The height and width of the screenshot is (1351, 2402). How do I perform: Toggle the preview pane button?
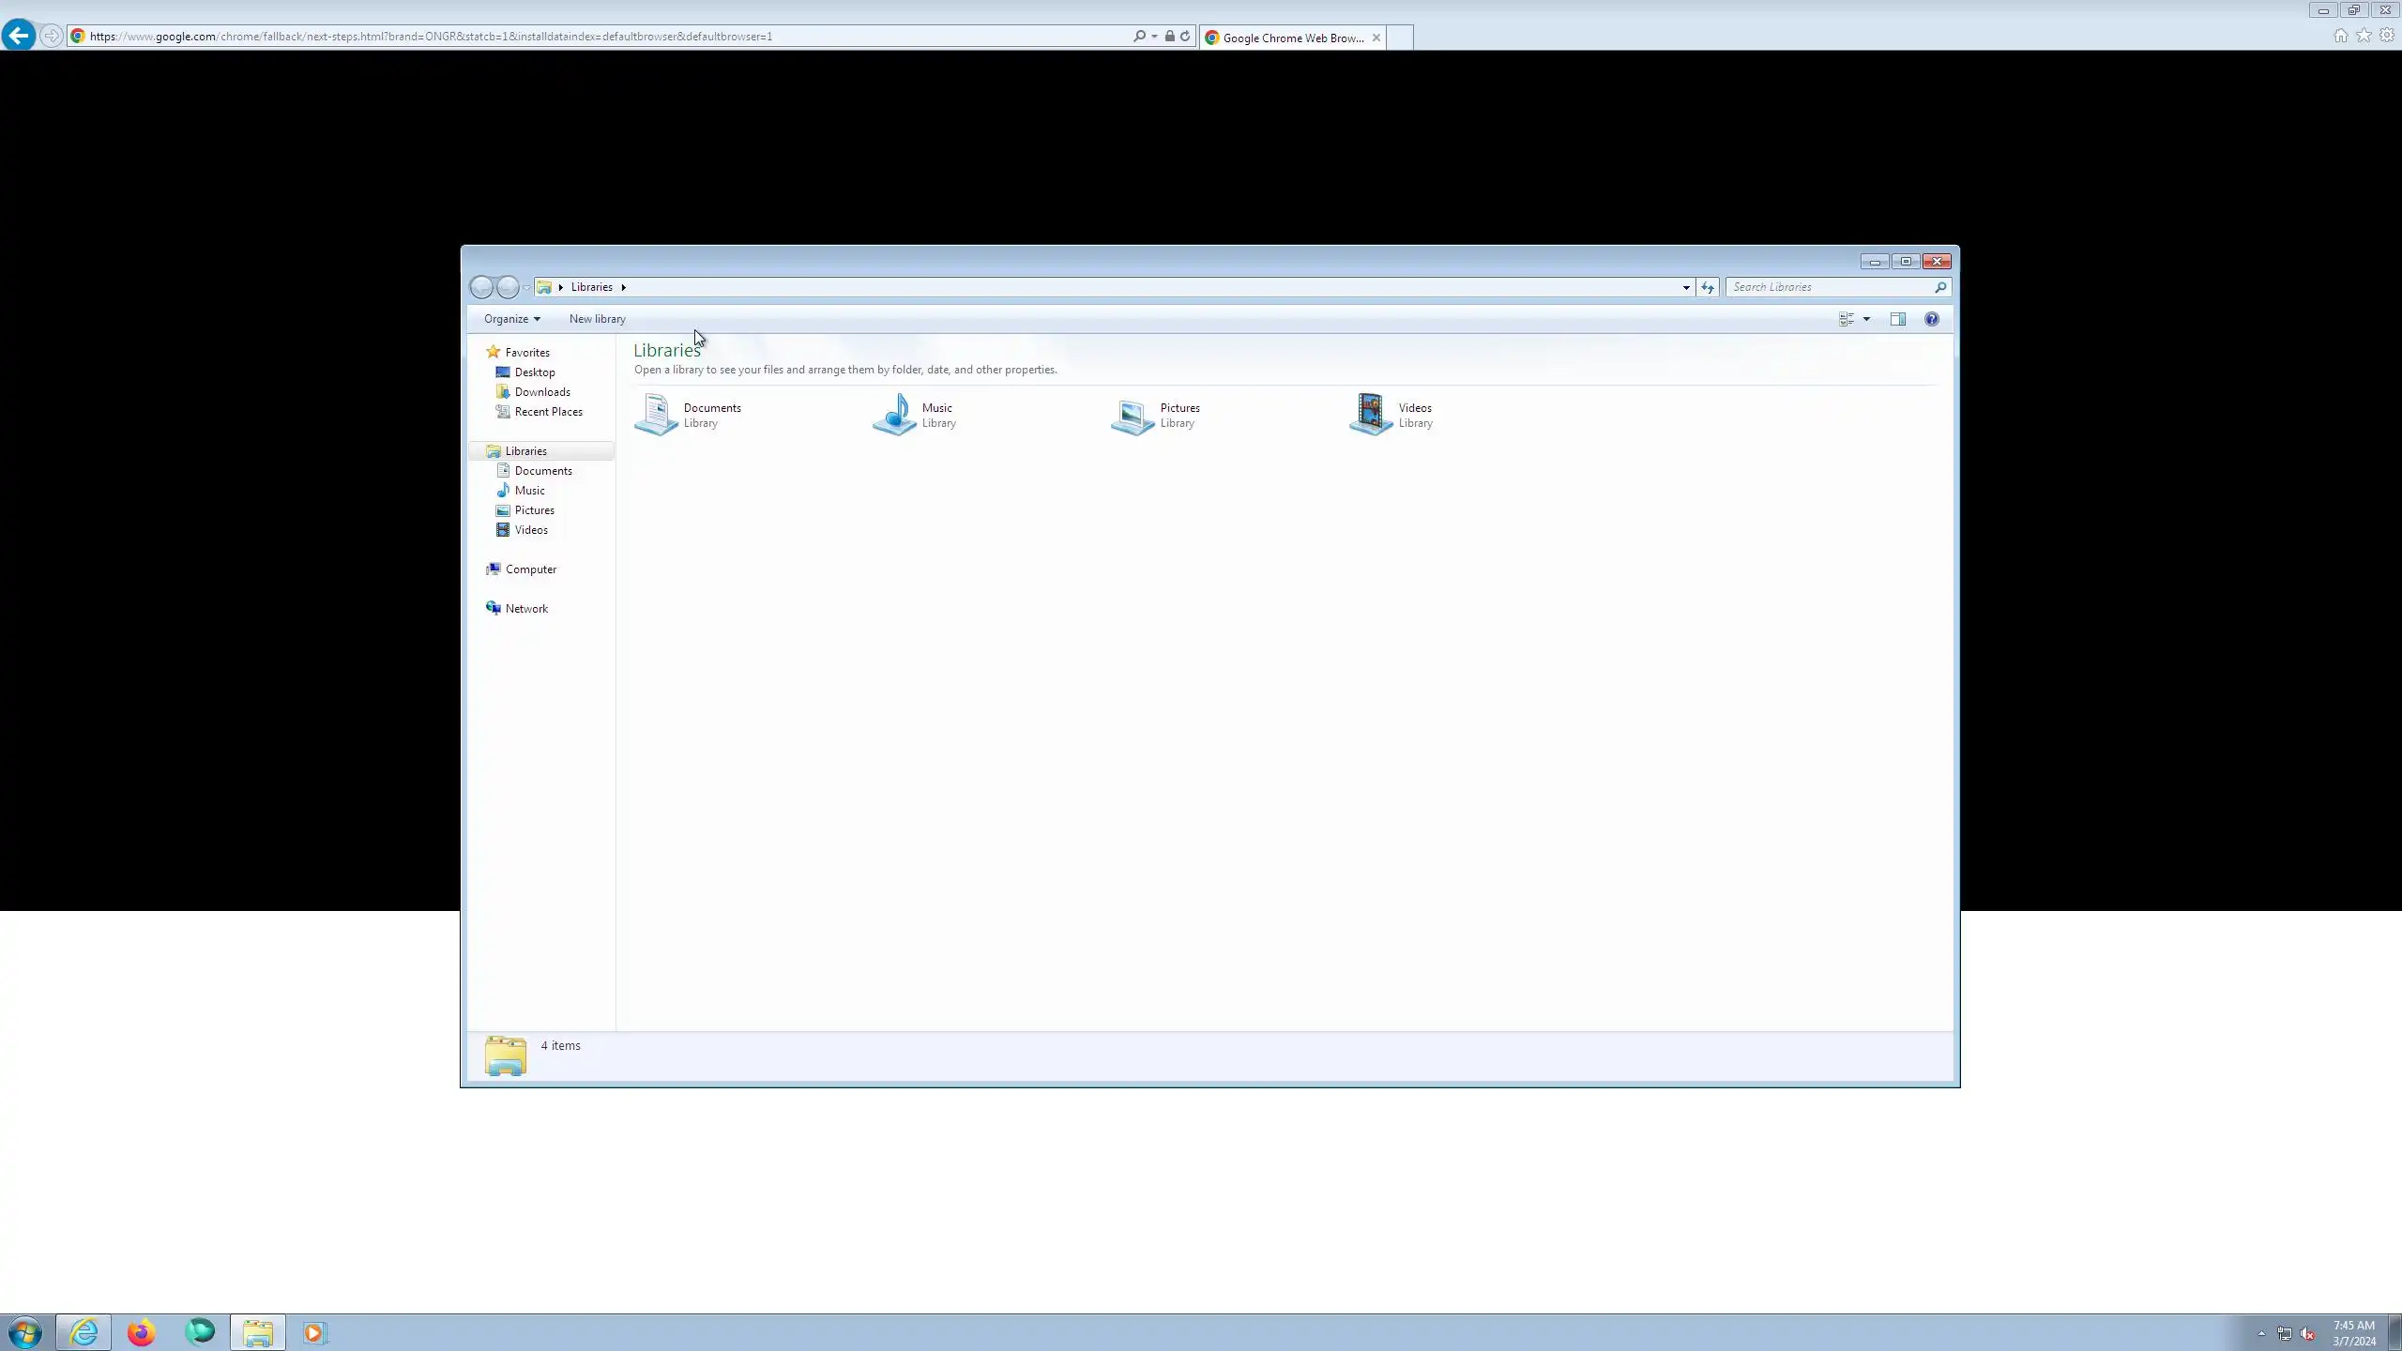(x=1897, y=319)
